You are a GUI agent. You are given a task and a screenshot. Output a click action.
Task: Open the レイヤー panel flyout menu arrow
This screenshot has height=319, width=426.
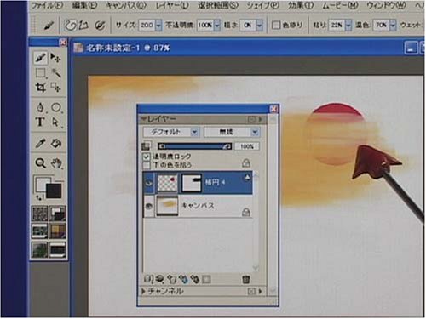tap(260, 119)
